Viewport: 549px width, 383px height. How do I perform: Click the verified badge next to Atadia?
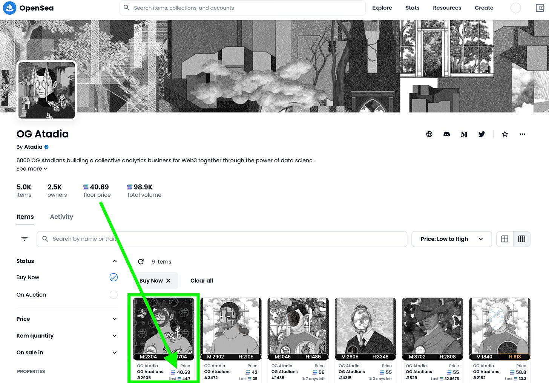coord(46,147)
